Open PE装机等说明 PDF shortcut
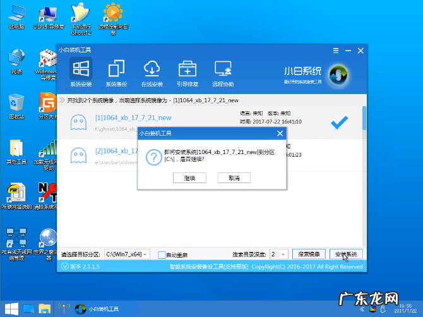This screenshot has width=423, height=317. pyautogui.click(x=16, y=196)
